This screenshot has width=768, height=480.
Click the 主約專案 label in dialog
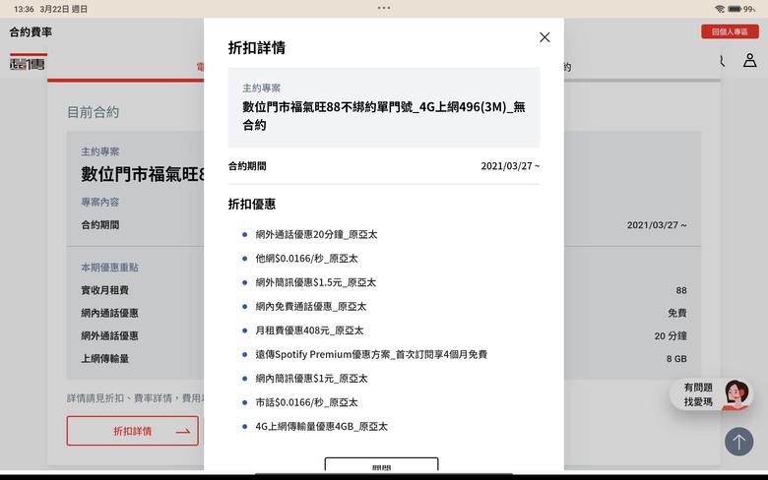[262, 89]
